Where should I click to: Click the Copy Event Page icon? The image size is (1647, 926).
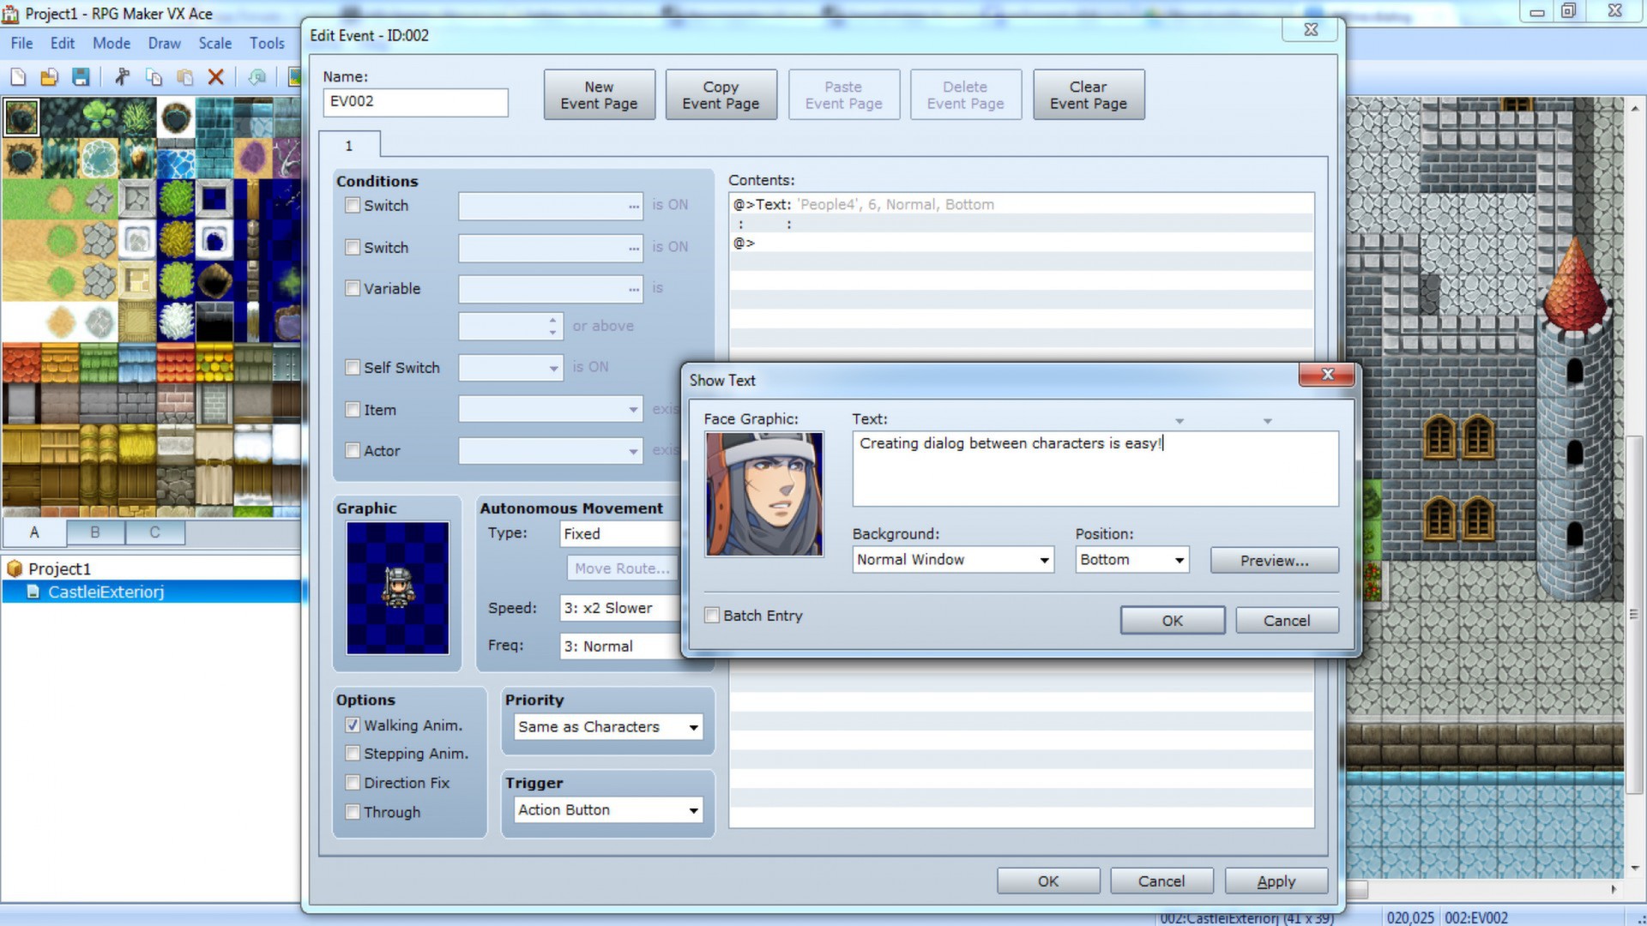point(721,95)
